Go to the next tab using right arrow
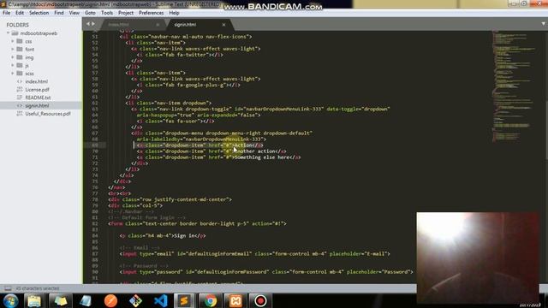Screen dimensions: 548x308 (93, 24)
